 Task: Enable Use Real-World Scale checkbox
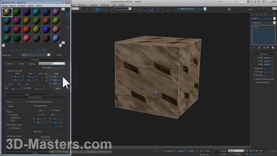pos(6,71)
